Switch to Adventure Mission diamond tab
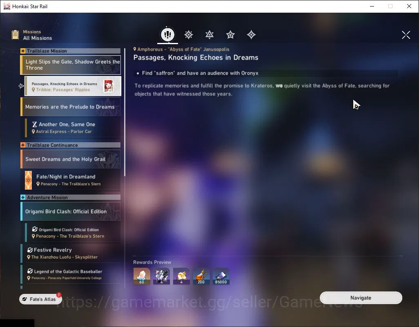The width and height of the screenshot is (419, 327). tap(251, 35)
